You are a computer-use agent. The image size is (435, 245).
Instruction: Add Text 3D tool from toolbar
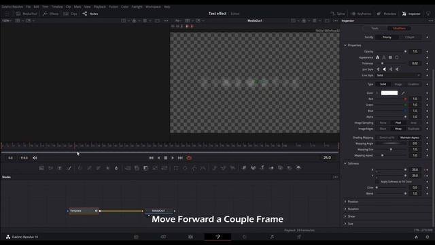point(262,168)
